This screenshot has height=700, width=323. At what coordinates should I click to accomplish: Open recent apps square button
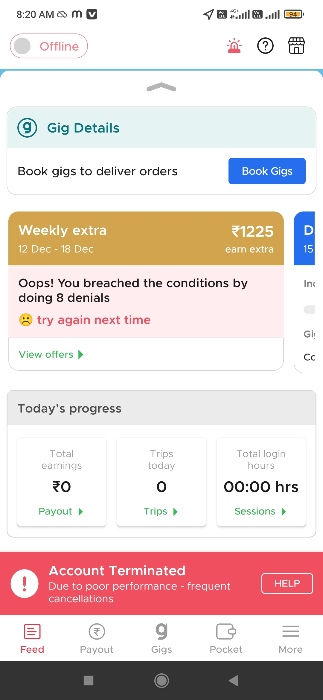point(89,681)
